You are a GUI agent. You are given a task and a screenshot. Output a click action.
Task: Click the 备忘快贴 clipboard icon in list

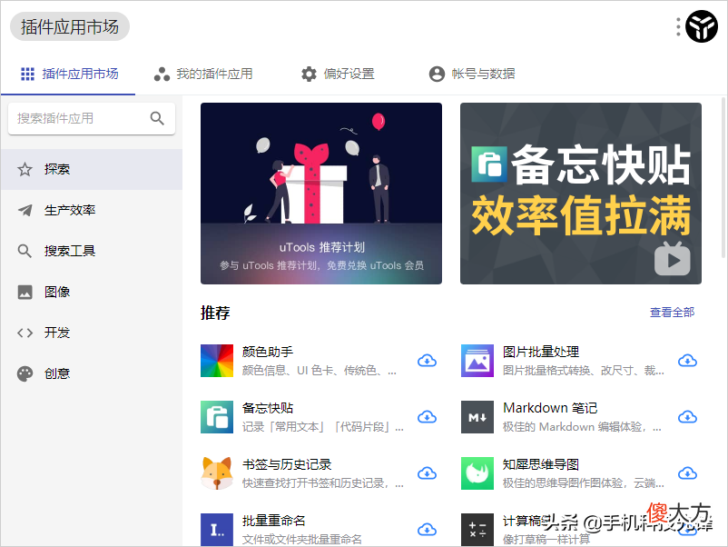(x=217, y=417)
